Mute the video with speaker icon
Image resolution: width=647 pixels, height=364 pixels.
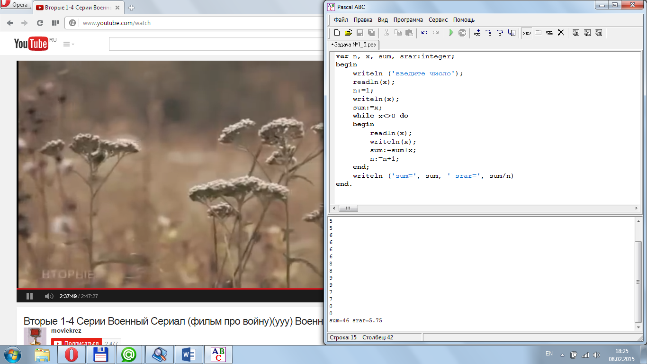(49, 296)
